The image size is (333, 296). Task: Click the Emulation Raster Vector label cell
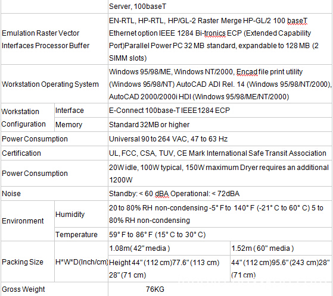pos(54,39)
